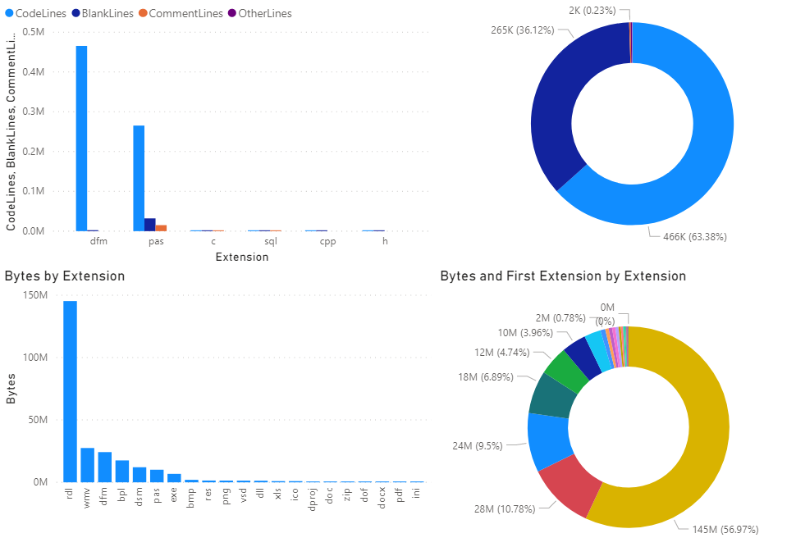Click the 24M (9.5%) data label
This screenshot has height=547, width=796.
(x=478, y=446)
